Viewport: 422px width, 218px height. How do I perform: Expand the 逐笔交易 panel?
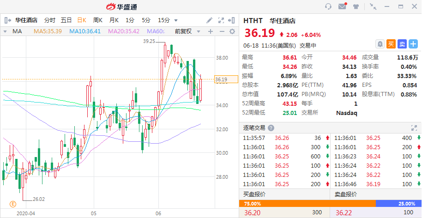(x=414, y=128)
